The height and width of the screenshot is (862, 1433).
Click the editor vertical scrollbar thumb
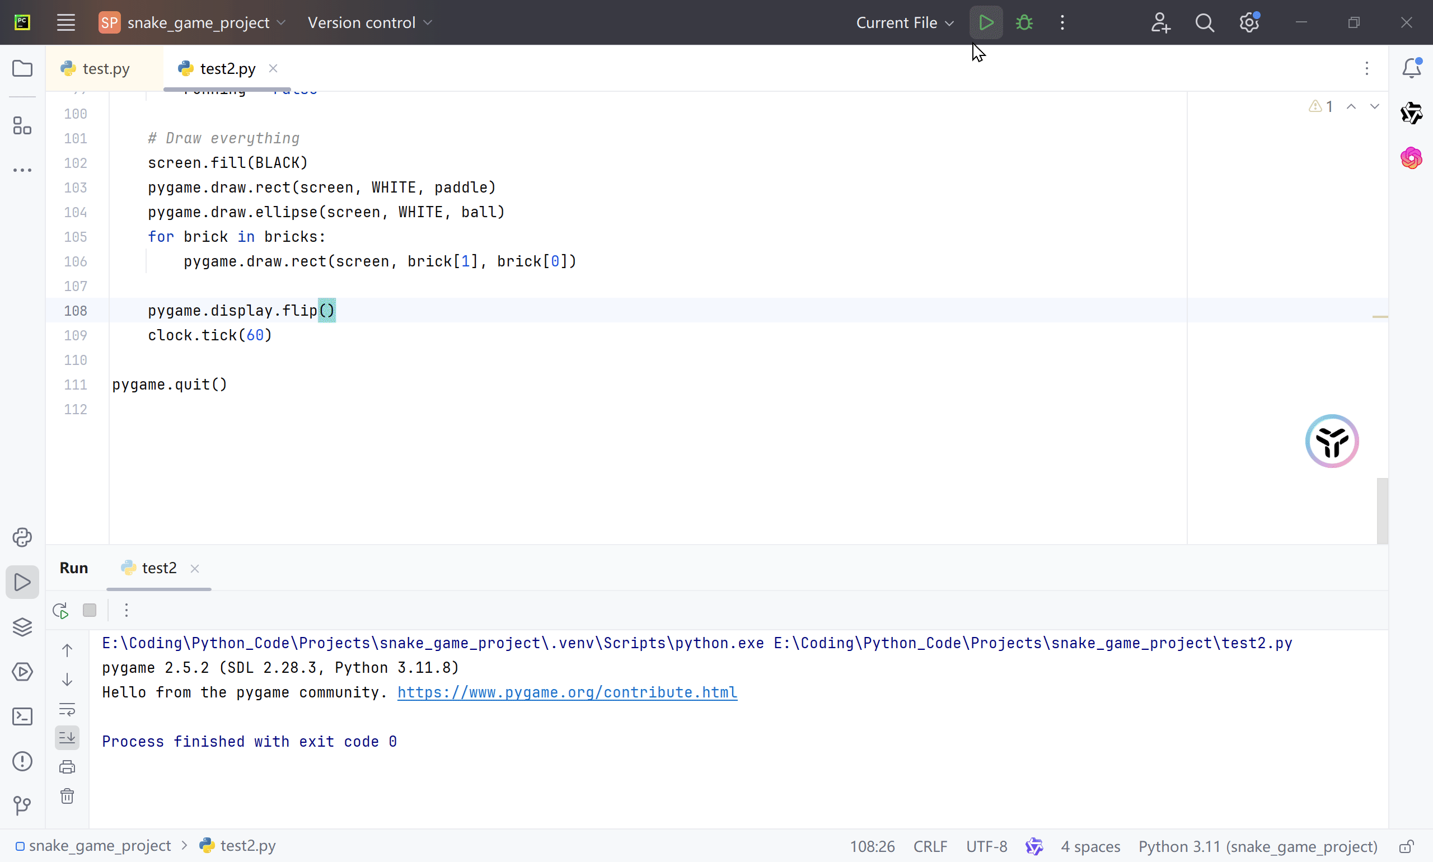click(x=1382, y=510)
